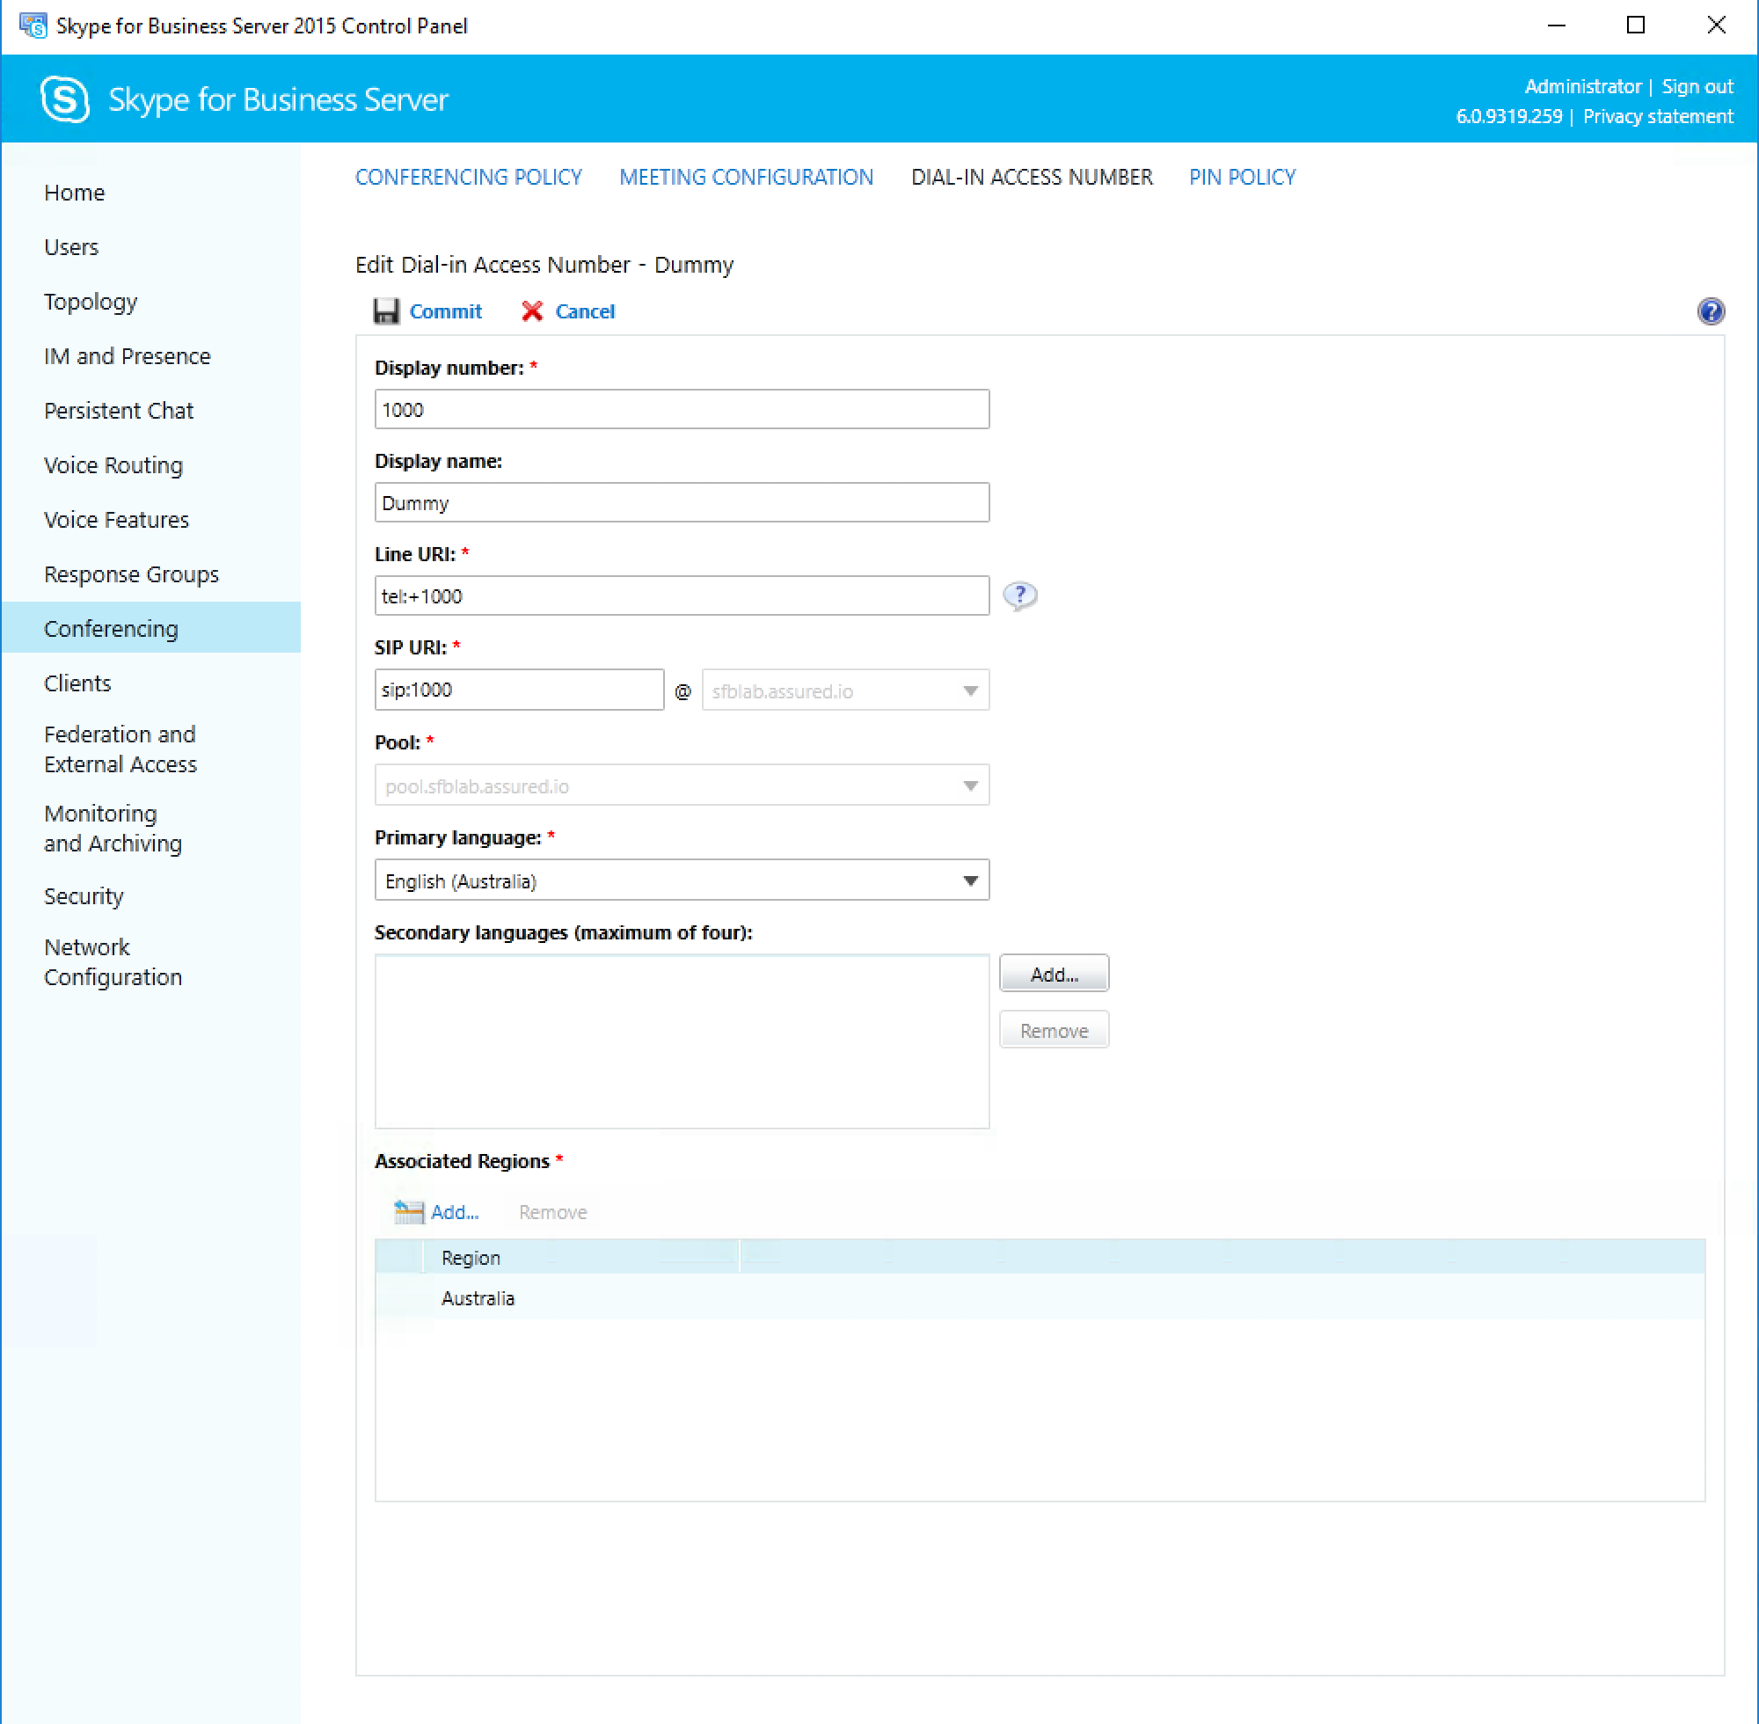This screenshot has height=1724, width=1759.
Task: Click version number 6.0.9319.259
Action: (x=1508, y=117)
